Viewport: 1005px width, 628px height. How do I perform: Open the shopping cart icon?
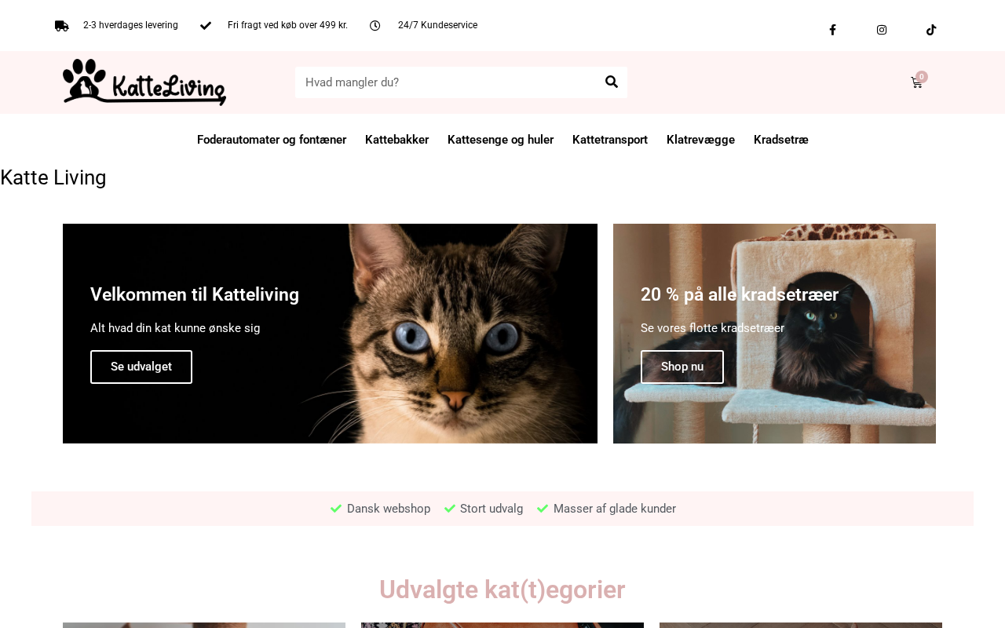pyautogui.click(x=917, y=82)
